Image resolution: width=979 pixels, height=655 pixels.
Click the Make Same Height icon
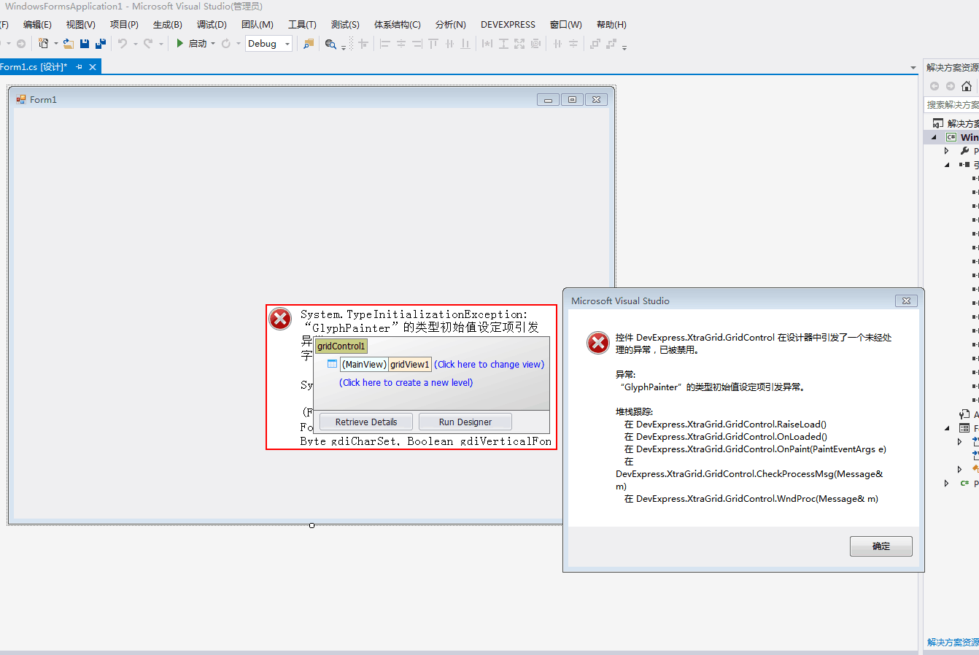(x=503, y=44)
